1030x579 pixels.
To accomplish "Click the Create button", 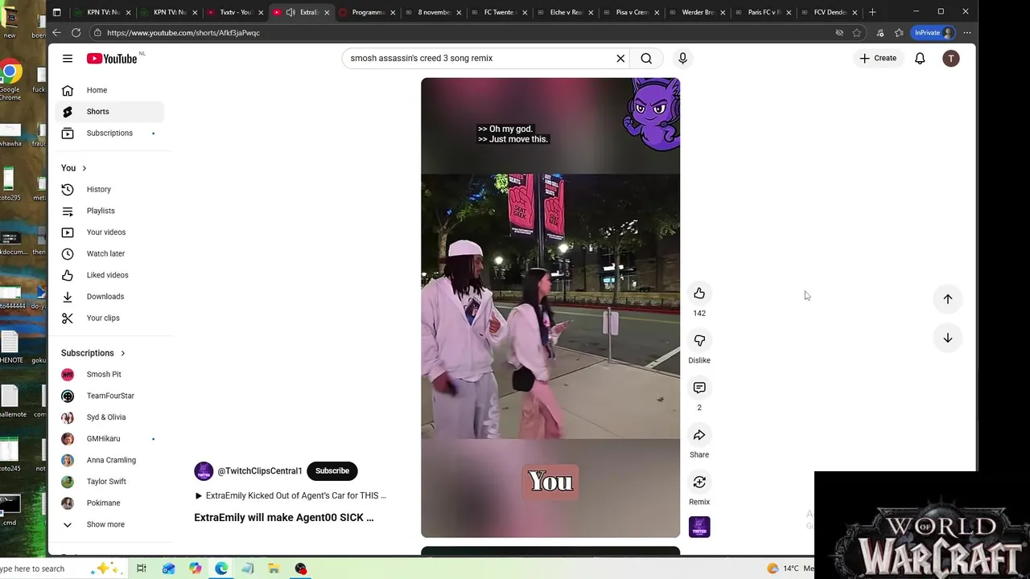I will pos(878,58).
